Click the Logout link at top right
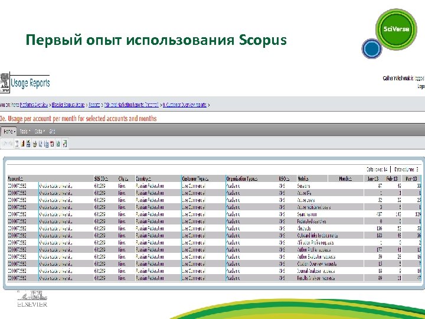The image size is (425, 319). [421, 86]
